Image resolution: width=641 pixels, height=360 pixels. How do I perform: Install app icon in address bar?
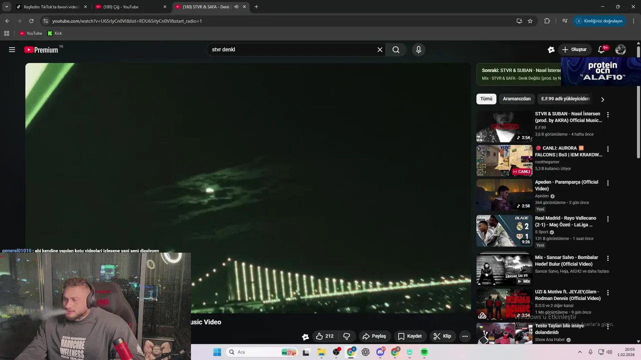click(519, 21)
